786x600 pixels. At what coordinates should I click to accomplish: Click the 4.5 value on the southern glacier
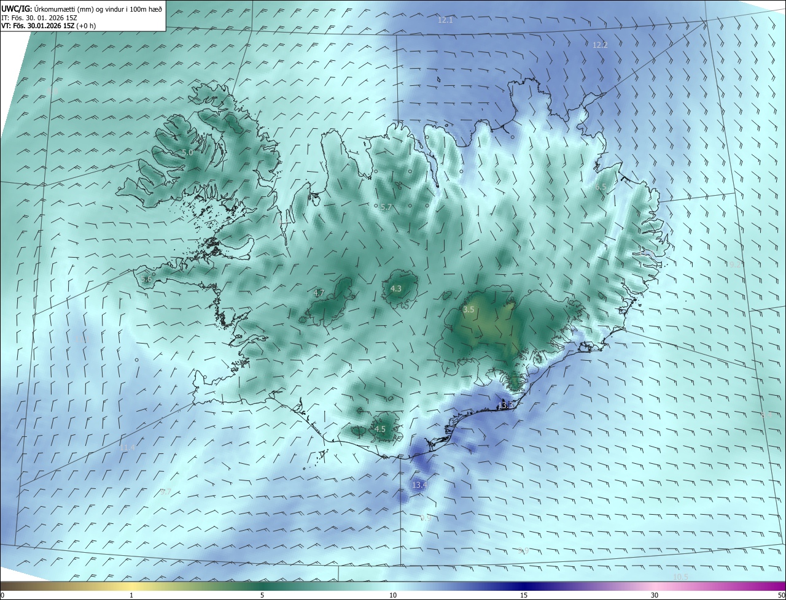(x=380, y=429)
